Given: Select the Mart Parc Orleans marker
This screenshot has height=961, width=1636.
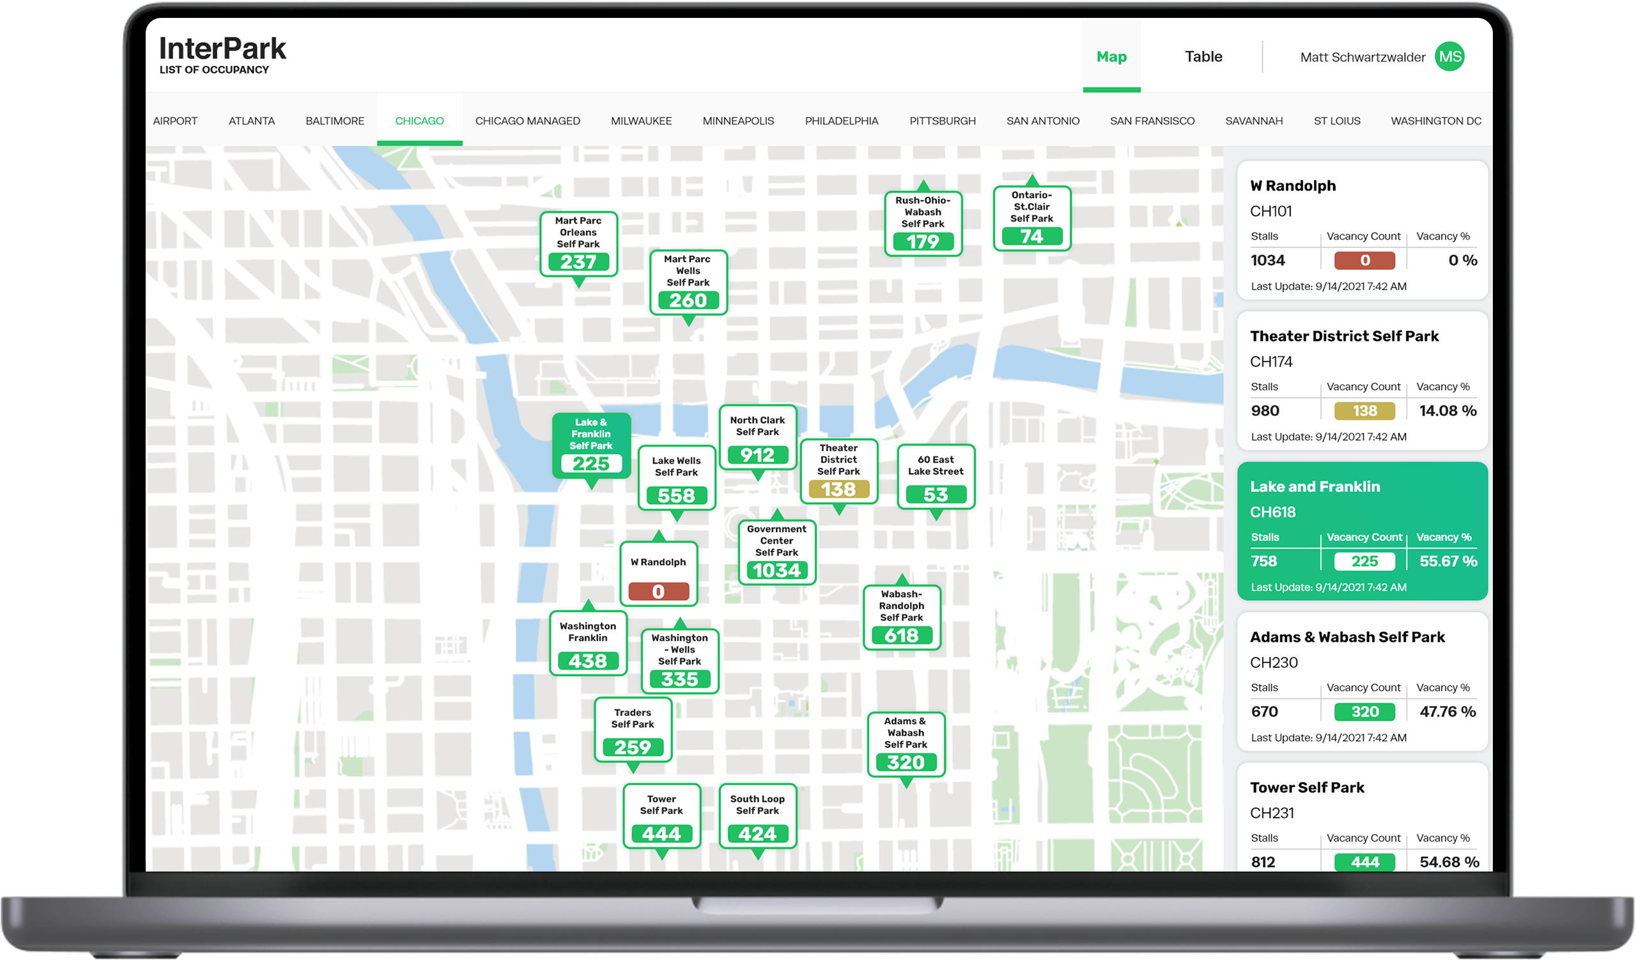Looking at the screenshot, I should [x=578, y=243].
